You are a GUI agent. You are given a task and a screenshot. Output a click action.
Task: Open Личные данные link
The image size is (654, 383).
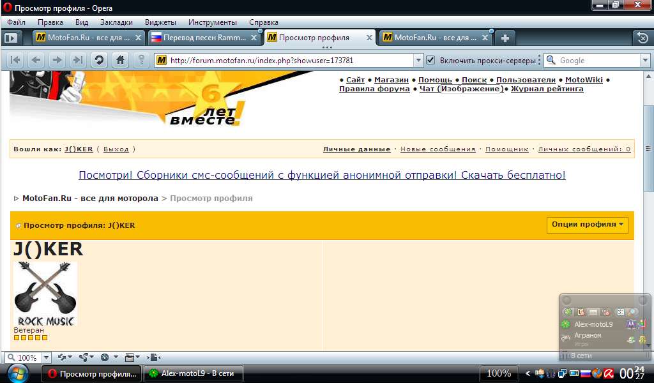click(356, 149)
